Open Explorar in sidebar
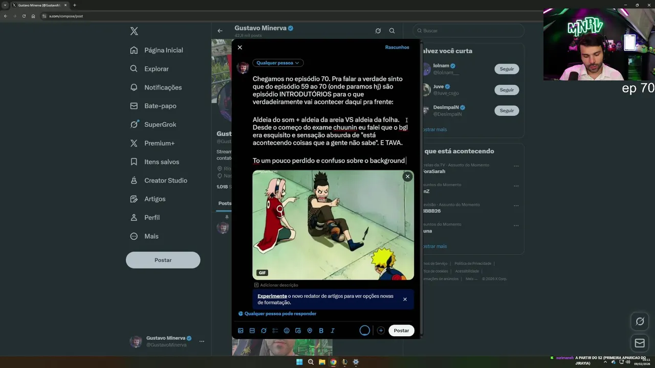This screenshot has width=655, height=368. coord(149,69)
